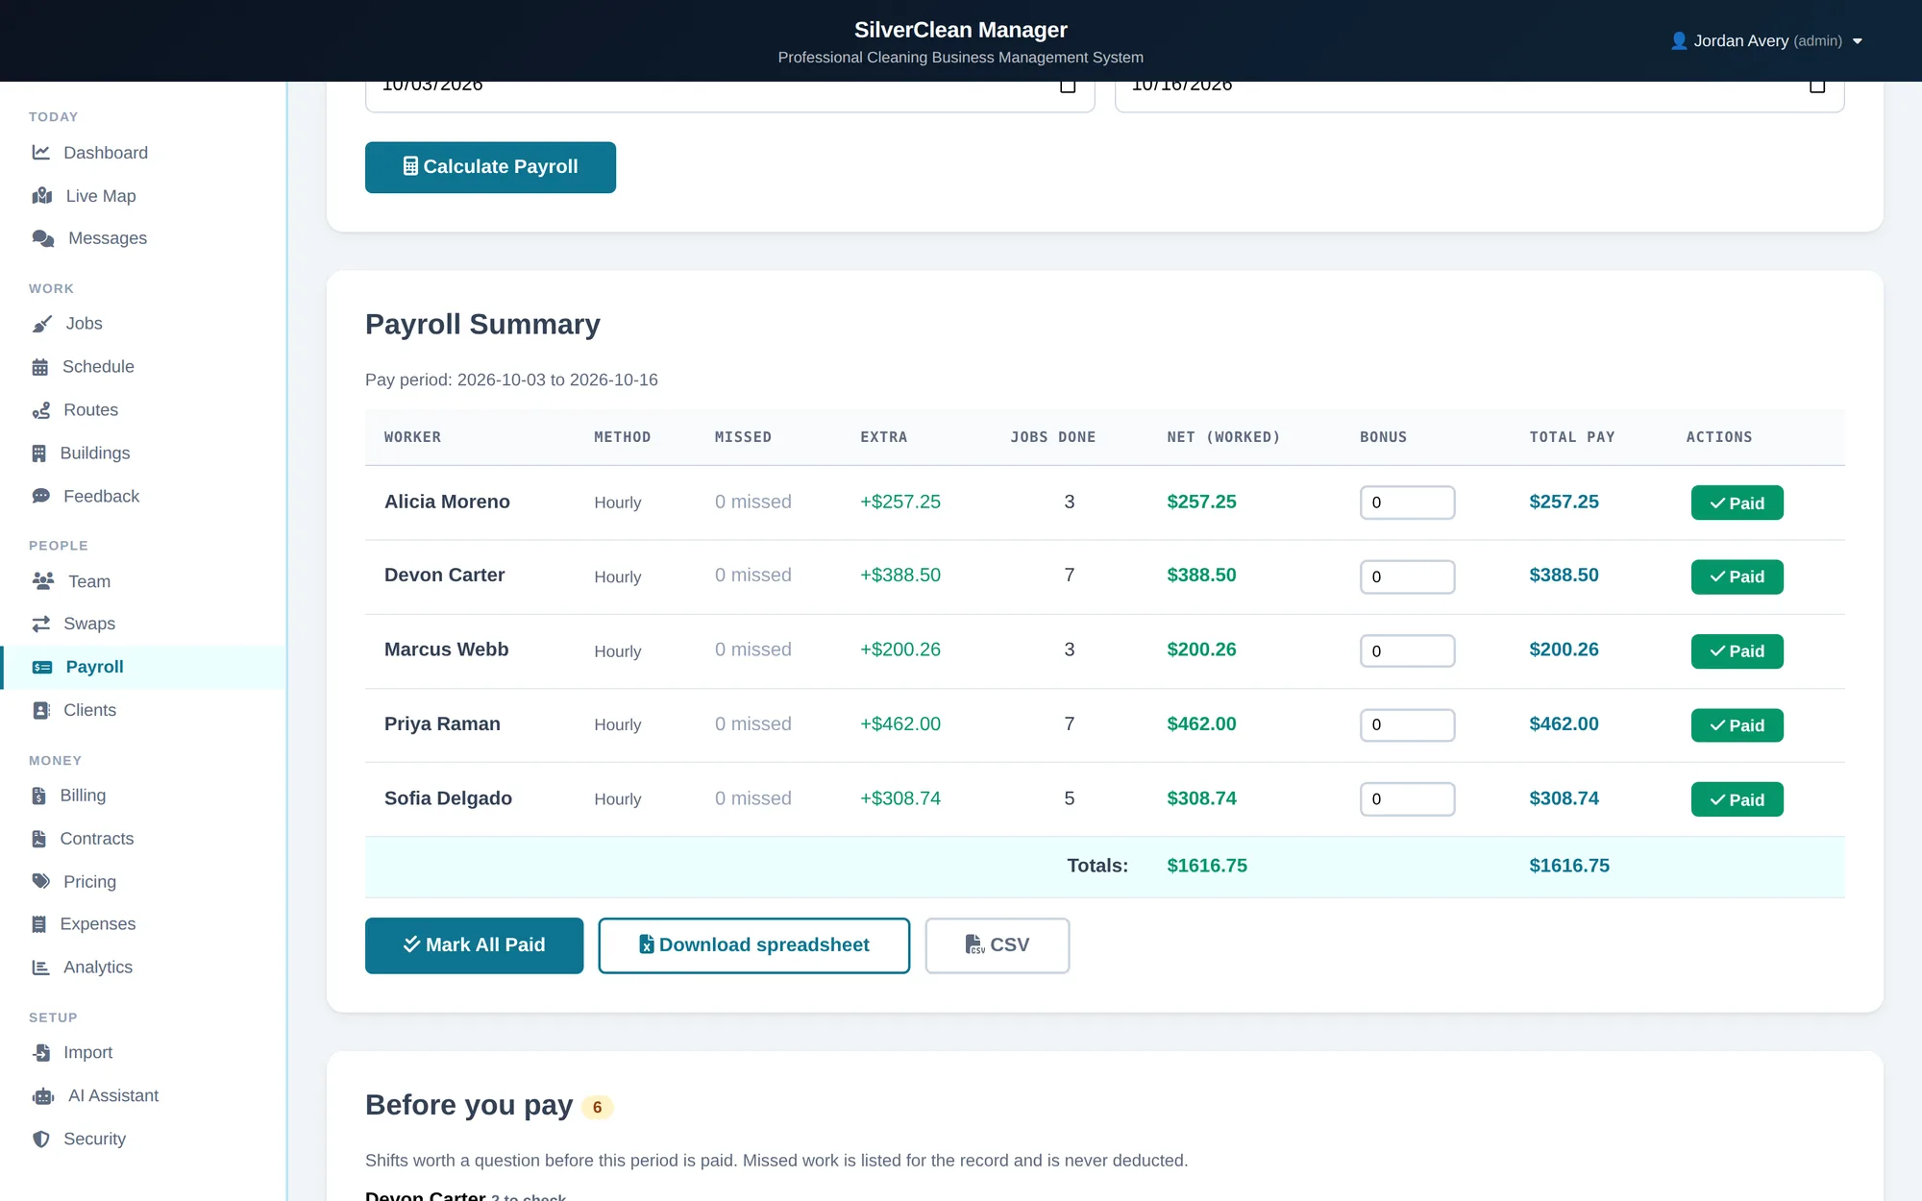Image resolution: width=1922 pixels, height=1201 pixels.
Task: Open Contracts document icon
Action: point(39,839)
